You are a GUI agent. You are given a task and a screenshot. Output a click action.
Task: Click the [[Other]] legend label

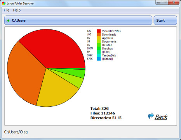(x=107, y=59)
